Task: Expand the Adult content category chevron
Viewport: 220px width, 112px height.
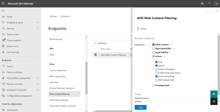Action: pyautogui.click(x=171, y=45)
